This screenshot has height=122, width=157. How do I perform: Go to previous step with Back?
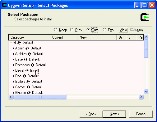(x=91, y=114)
